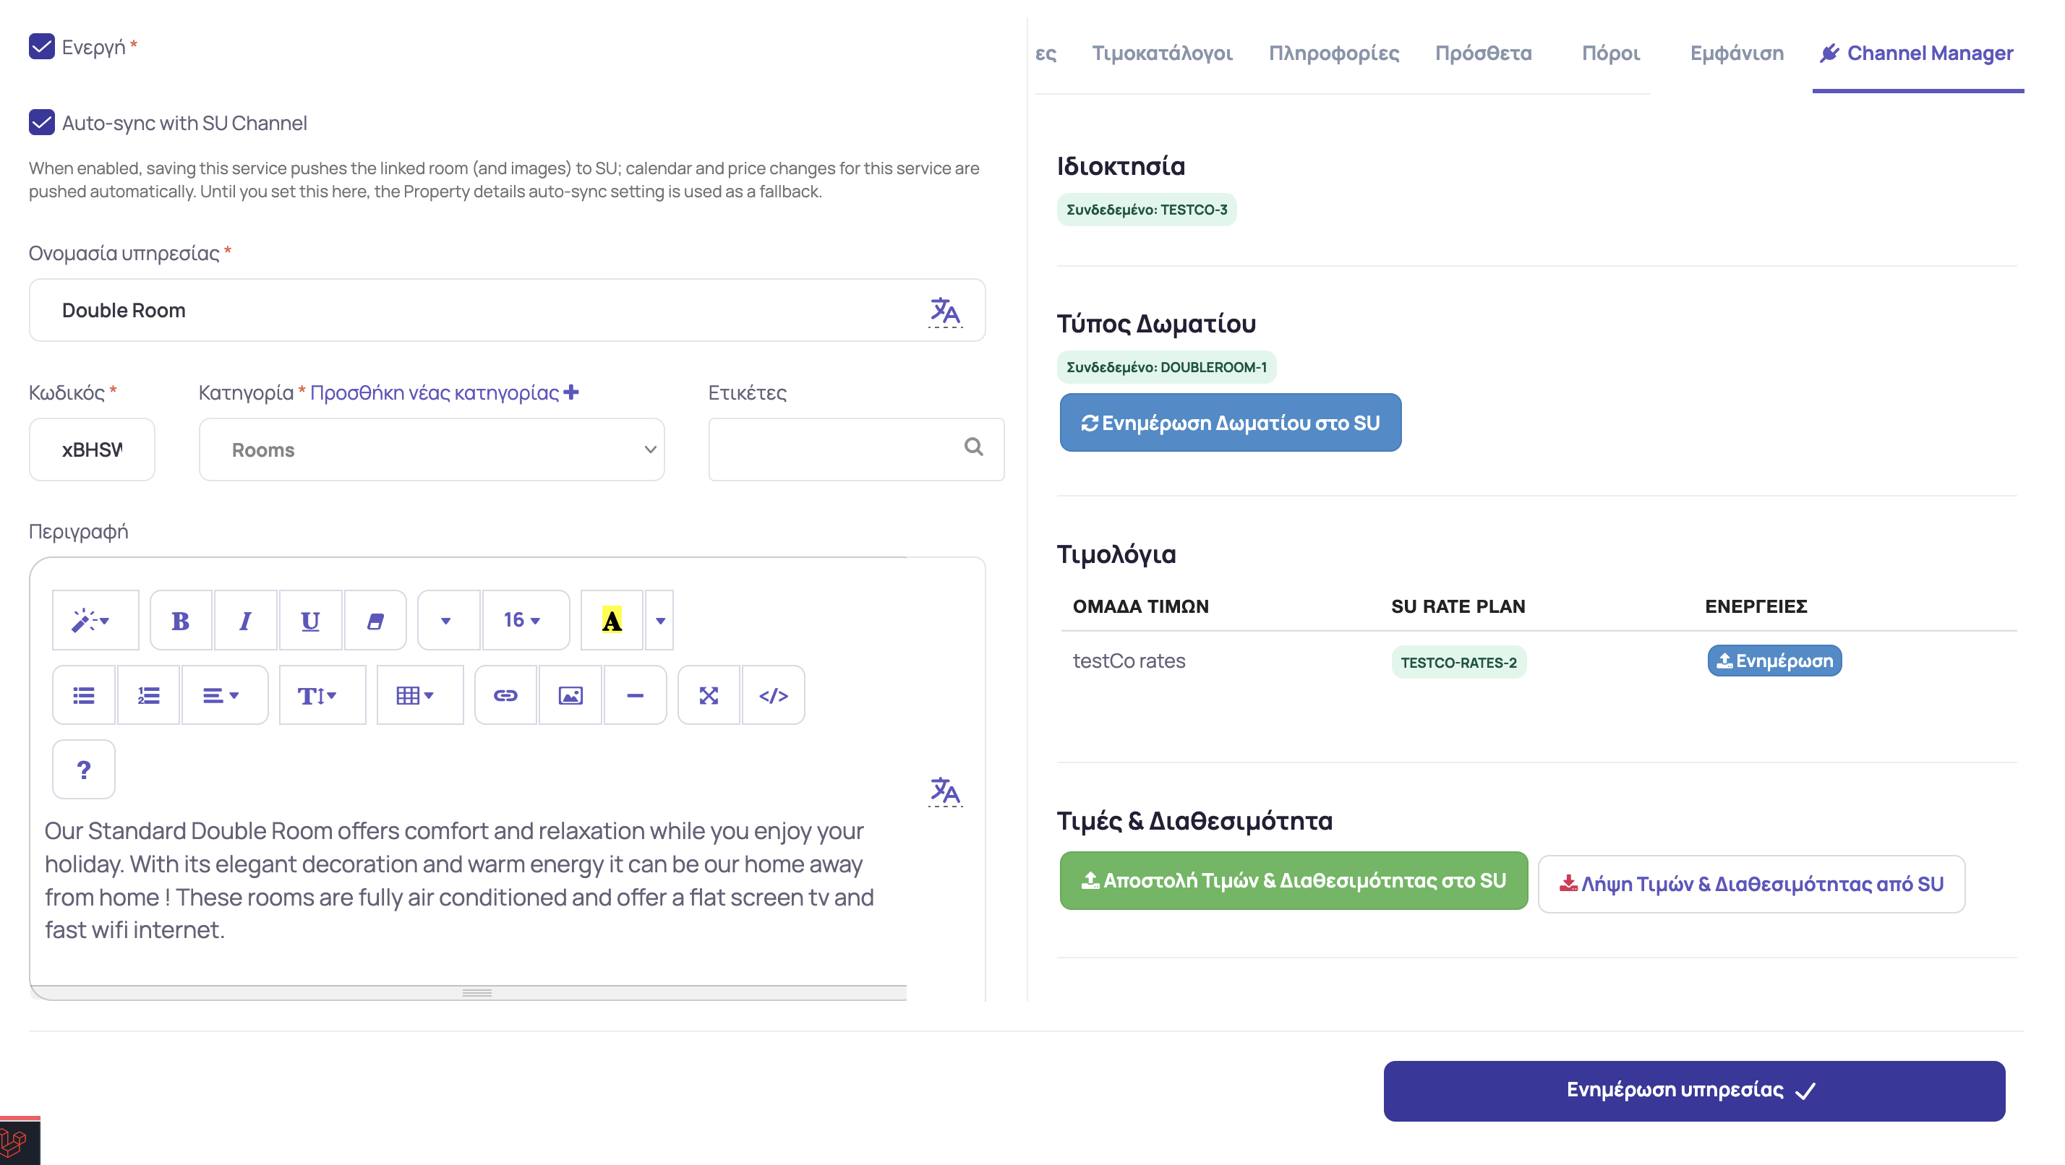The height and width of the screenshot is (1165, 2065).
Task: Toggle italic text in the editor
Action: pos(245,620)
